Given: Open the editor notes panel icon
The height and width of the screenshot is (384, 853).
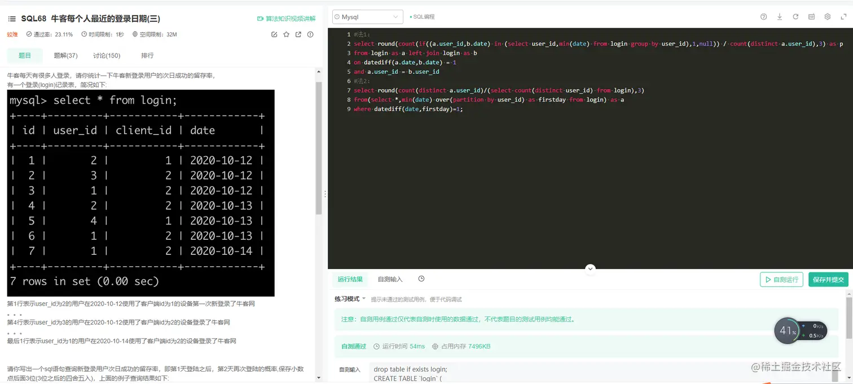Looking at the screenshot, I should pos(811,17).
